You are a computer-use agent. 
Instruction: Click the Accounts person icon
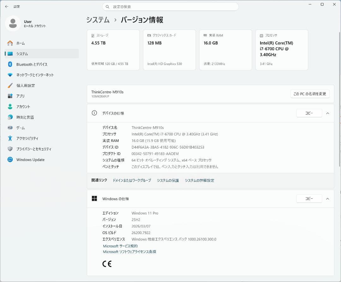pos(10,106)
